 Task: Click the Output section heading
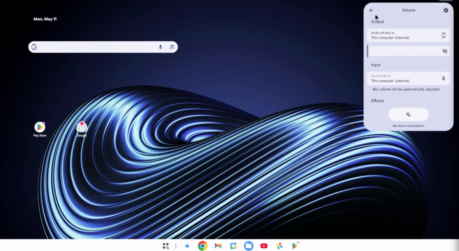[377, 22]
